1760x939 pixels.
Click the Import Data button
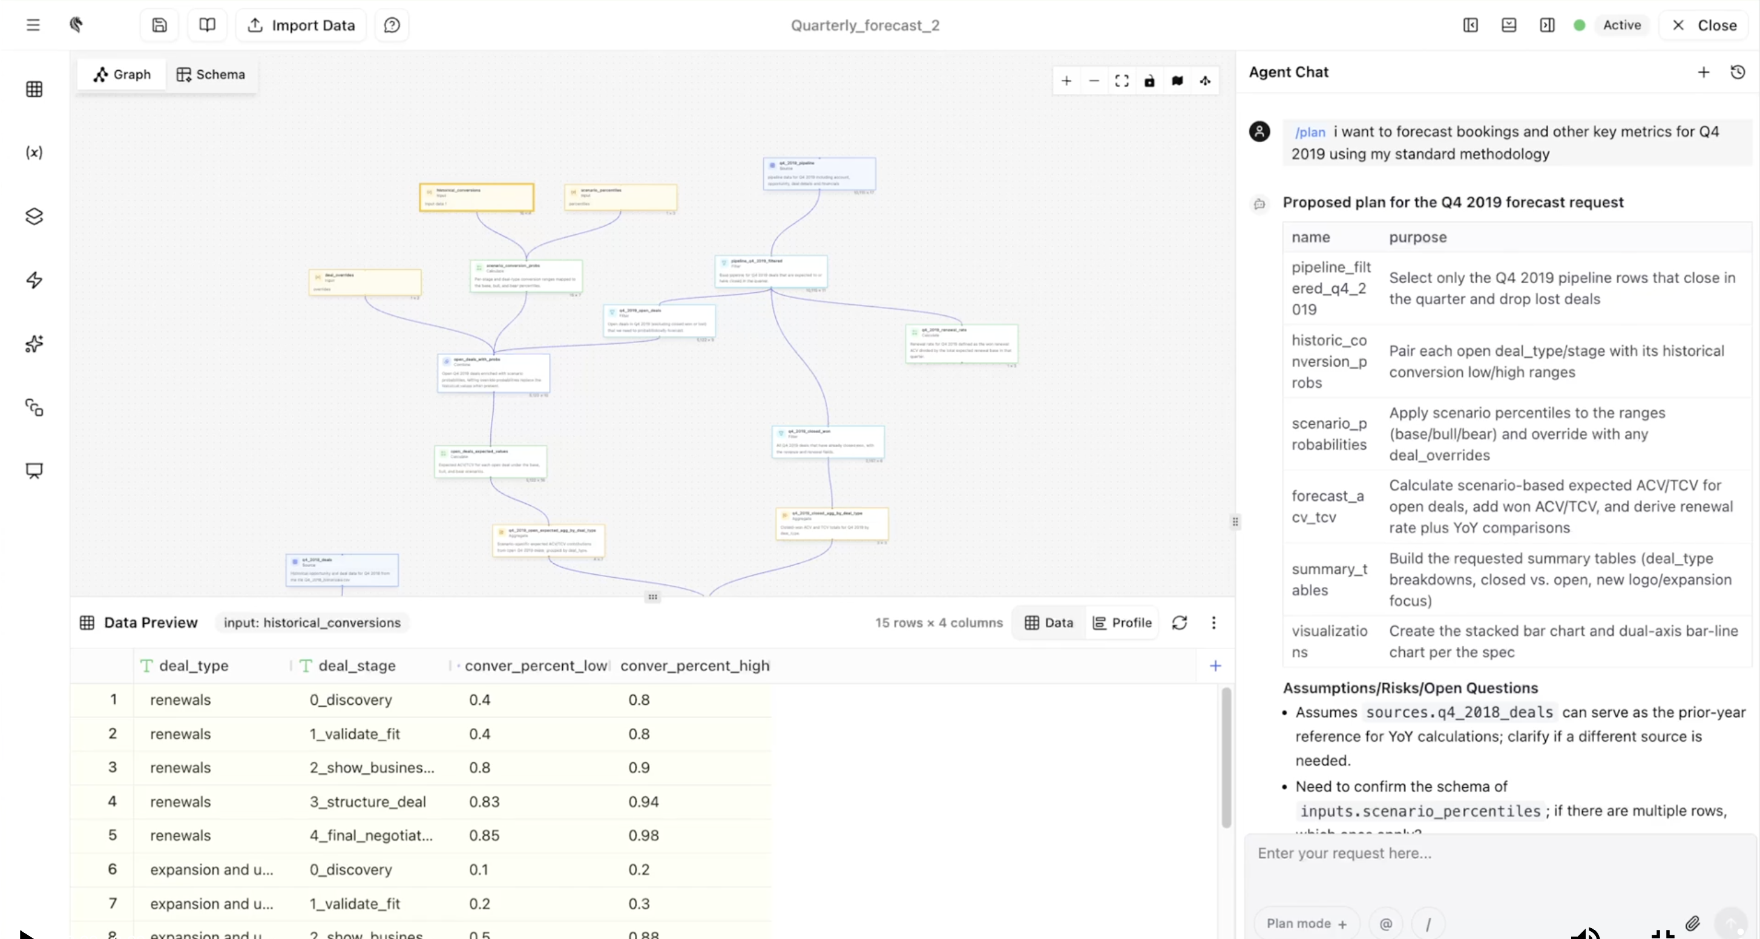[300, 25]
